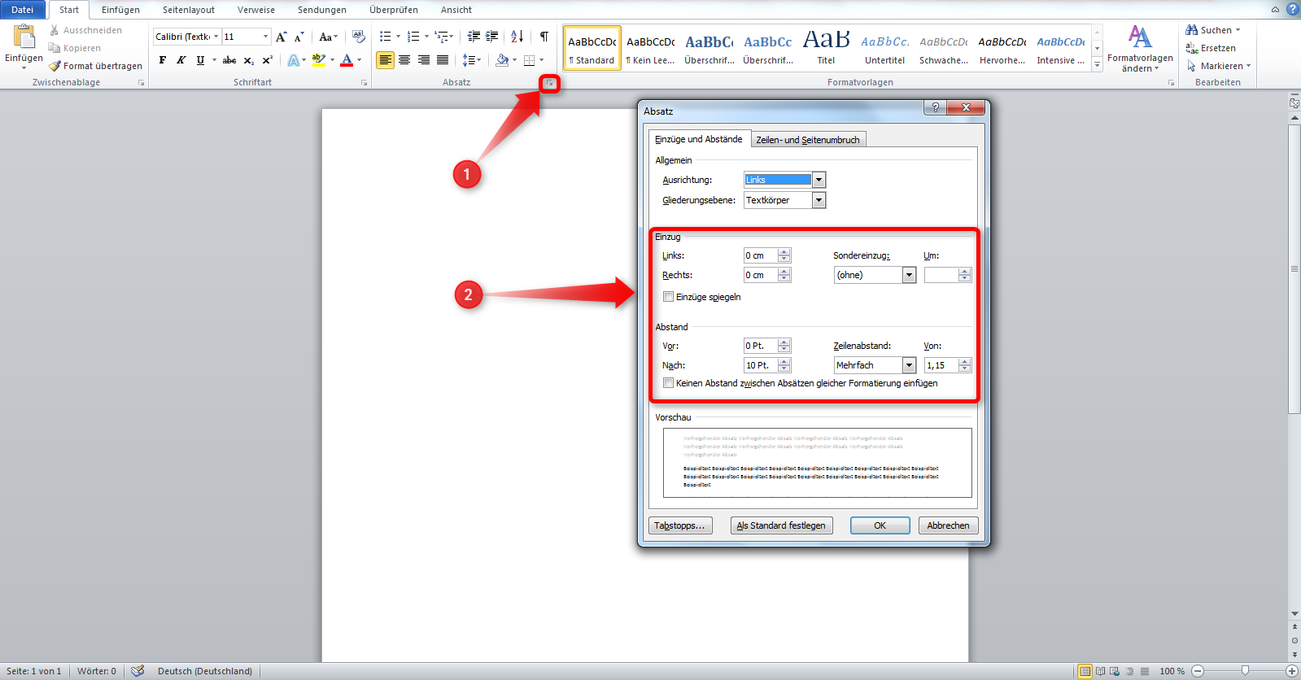Align text right
Image resolution: width=1301 pixels, height=680 pixels.
pyautogui.click(x=424, y=60)
